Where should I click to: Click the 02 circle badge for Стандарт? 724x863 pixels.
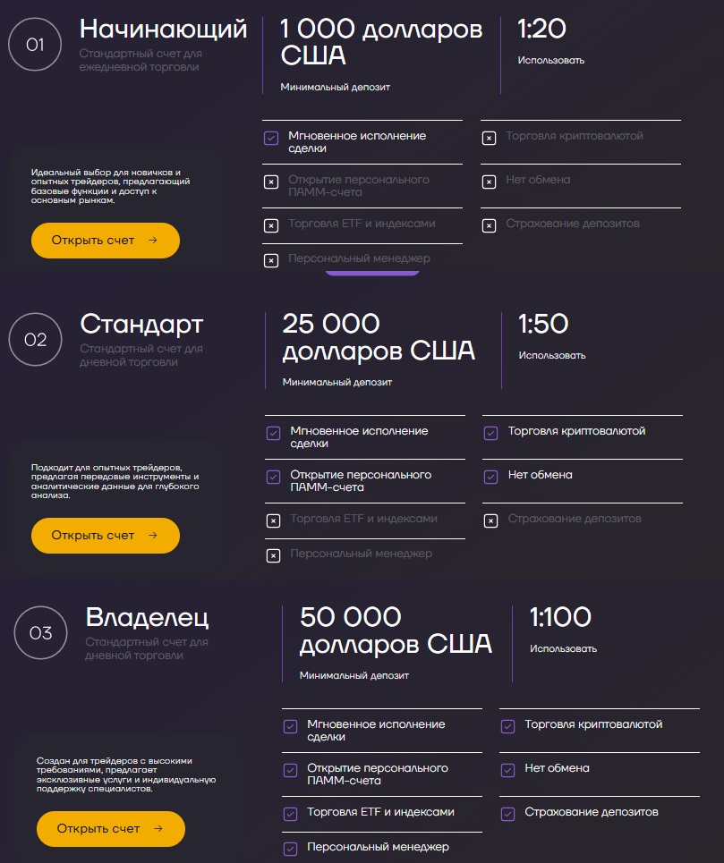pos(35,340)
